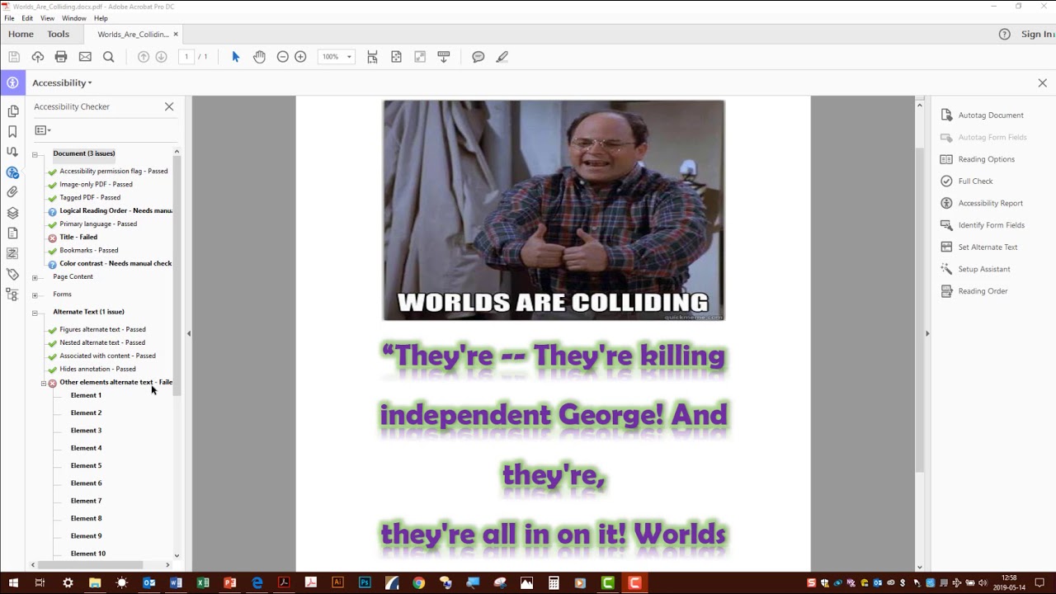The image size is (1056, 594).
Task: Open Chrome from the taskbar
Action: (x=418, y=583)
